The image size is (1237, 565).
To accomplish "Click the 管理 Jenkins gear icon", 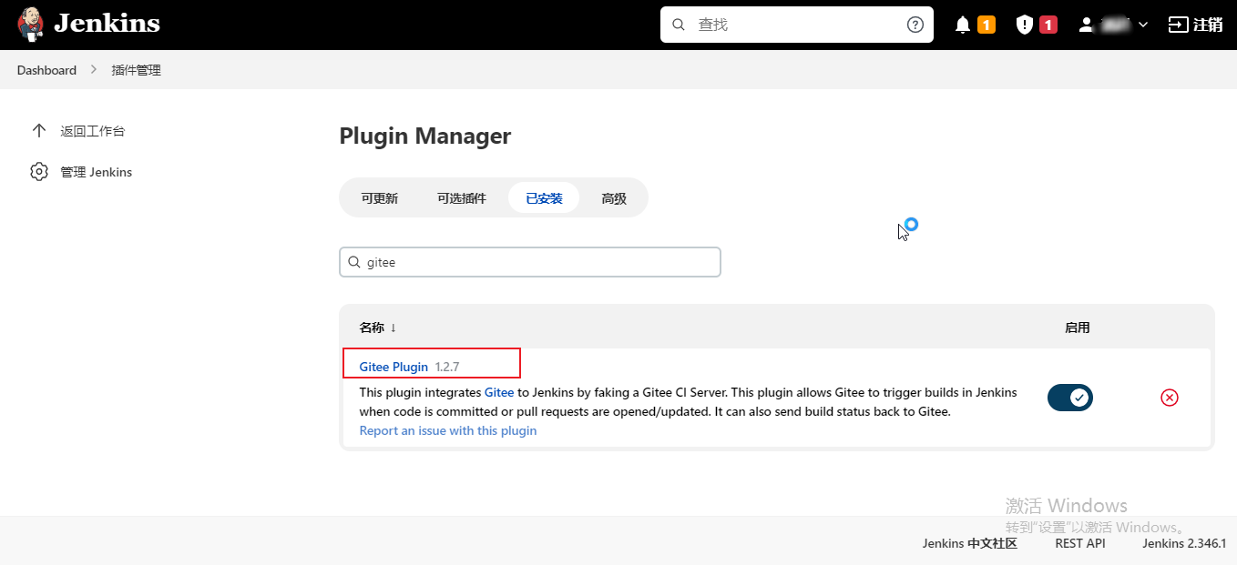I will tap(38, 171).
